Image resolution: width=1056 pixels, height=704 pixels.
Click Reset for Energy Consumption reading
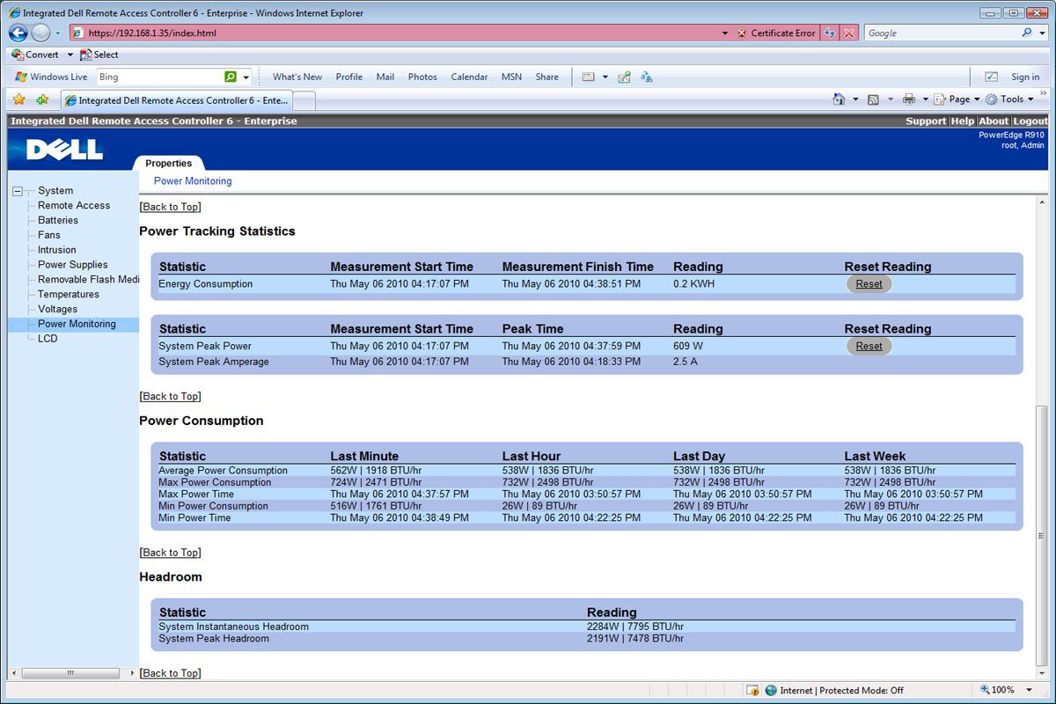(869, 284)
